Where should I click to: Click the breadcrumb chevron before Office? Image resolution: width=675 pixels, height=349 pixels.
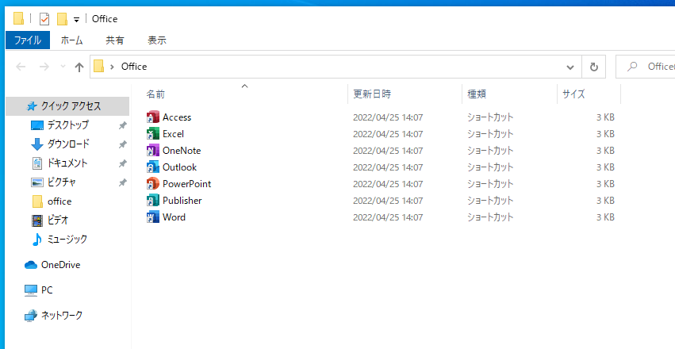[113, 67]
